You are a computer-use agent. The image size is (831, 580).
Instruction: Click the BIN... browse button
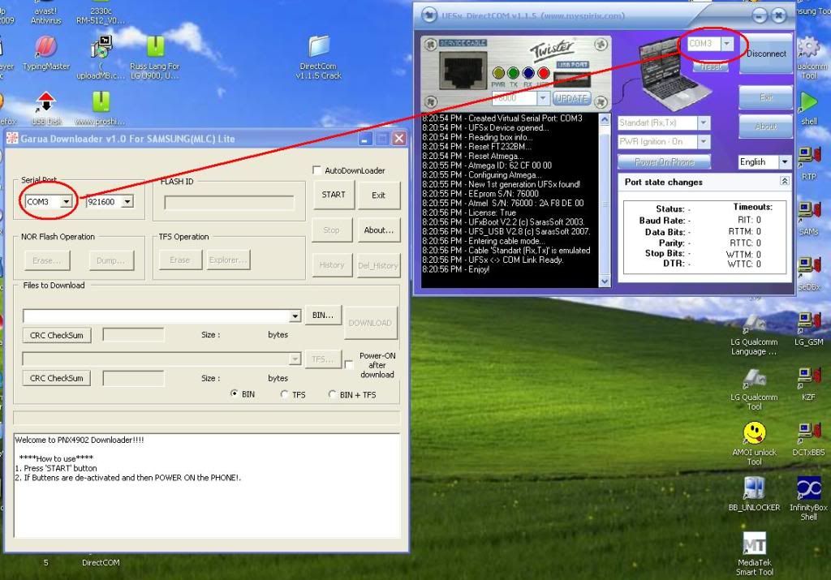pyautogui.click(x=323, y=315)
